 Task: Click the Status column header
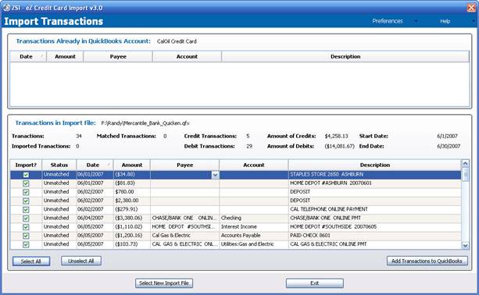click(x=59, y=165)
